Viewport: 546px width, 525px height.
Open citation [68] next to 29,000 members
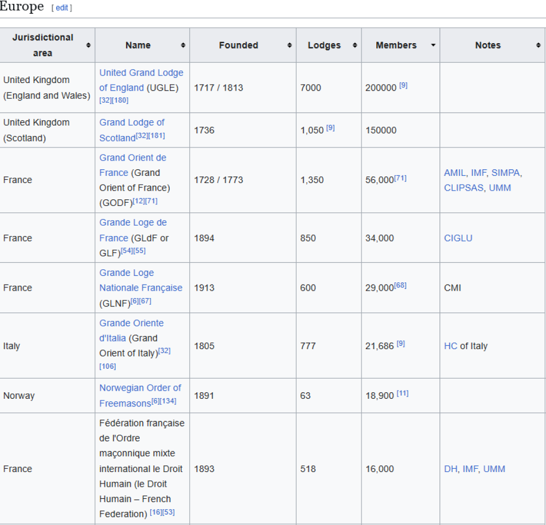click(400, 285)
